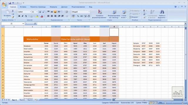Viewport: 188px width, 105px height.
Task: Increase the cell indent
Action: 63,16
